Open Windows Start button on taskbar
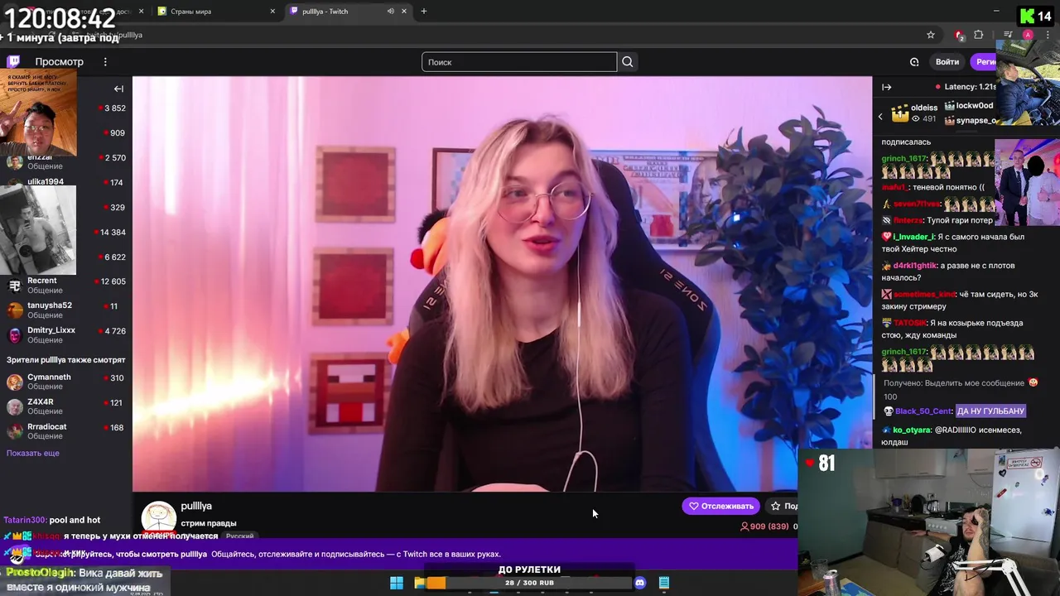This screenshot has height=596, width=1060. (397, 583)
